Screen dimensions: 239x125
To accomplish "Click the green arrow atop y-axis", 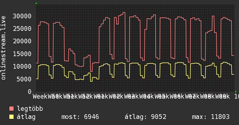I will (36, 3).
